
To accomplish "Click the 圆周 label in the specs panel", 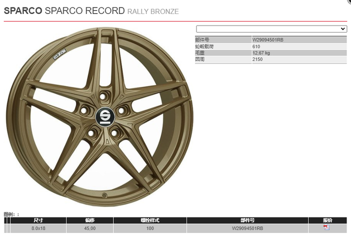I will pyautogui.click(x=200, y=59).
